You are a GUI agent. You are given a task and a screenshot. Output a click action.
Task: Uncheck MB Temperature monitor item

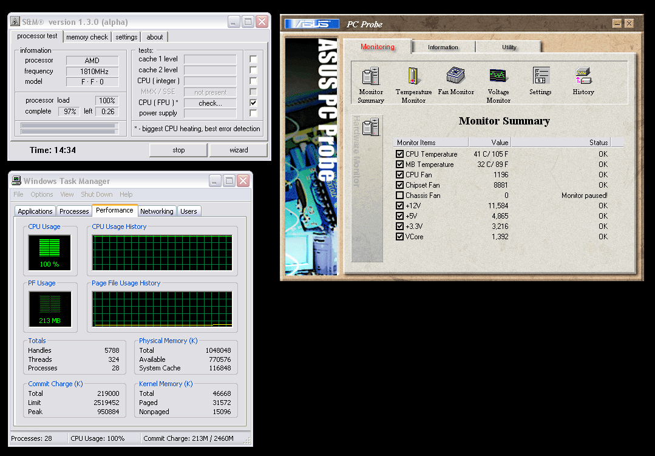[x=400, y=165]
